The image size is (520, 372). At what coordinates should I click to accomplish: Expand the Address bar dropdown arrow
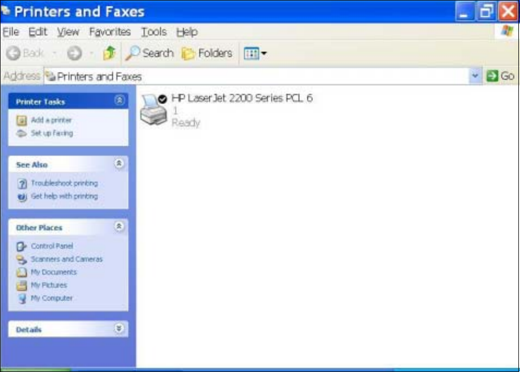coord(475,76)
